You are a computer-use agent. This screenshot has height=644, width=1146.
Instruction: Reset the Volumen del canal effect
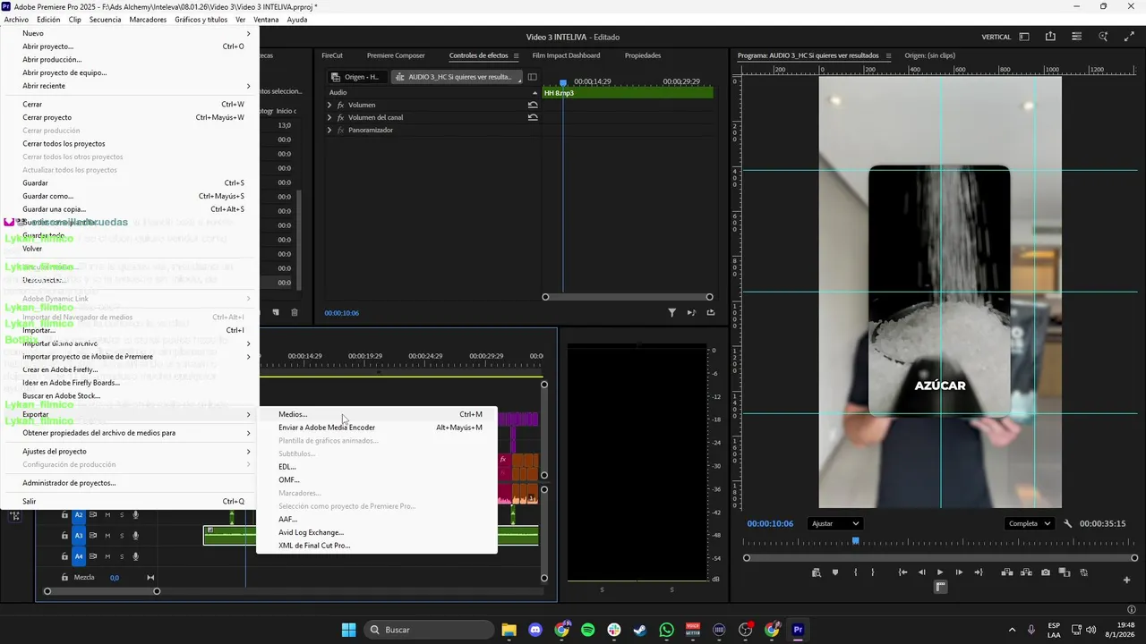click(x=533, y=117)
